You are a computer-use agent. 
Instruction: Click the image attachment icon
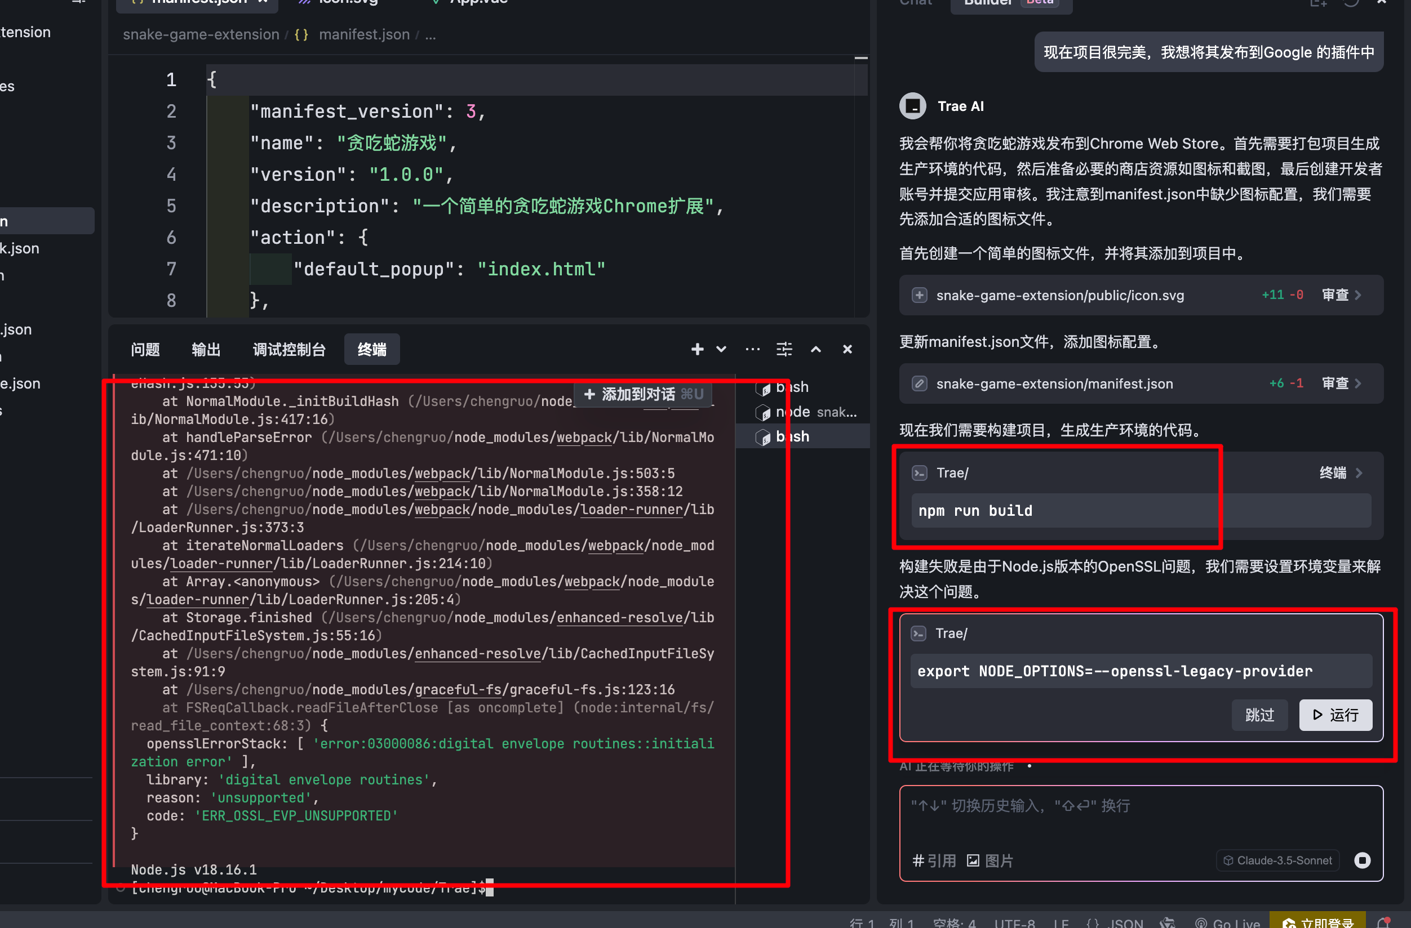click(x=973, y=860)
